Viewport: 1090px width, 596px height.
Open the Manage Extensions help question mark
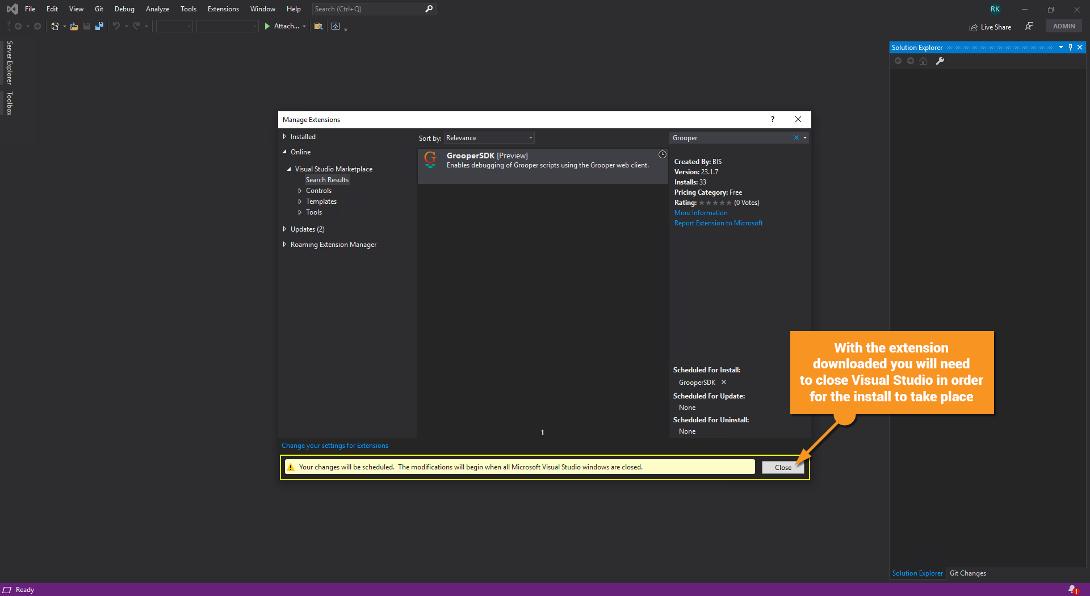tap(772, 119)
